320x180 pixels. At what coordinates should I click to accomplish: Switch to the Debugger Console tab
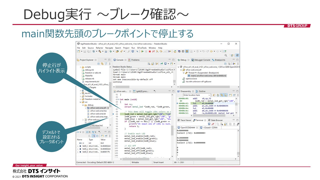pos(201,60)
